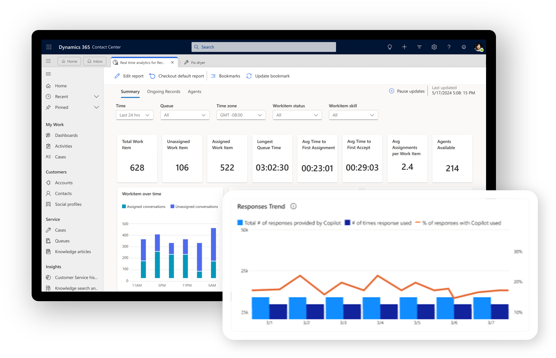
Task: Click the pencil icon for Edit report
Action: click(x=117, y=76)
